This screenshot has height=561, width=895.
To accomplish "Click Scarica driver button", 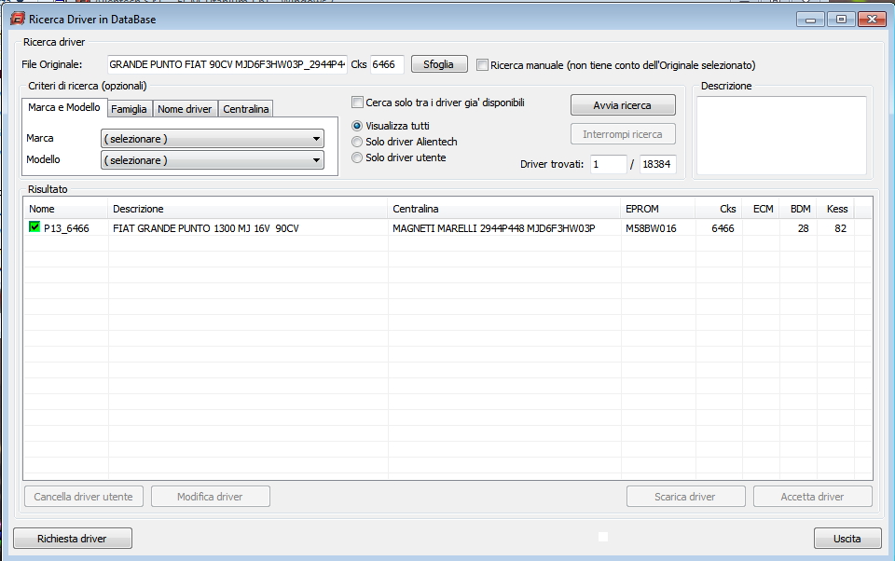I will point(685,497).
